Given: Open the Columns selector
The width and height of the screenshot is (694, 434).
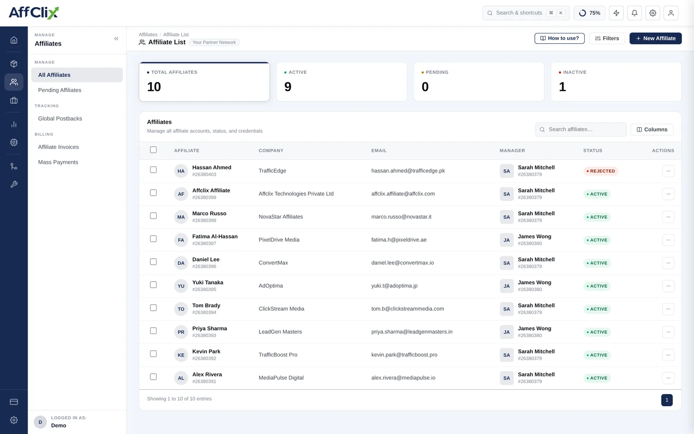Looking at the screenshot, I should coord(652,129).
